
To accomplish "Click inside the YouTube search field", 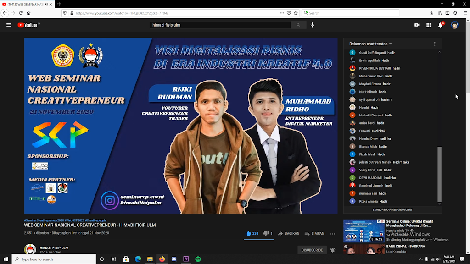I will pyautogui.click(x=220, y=25).
